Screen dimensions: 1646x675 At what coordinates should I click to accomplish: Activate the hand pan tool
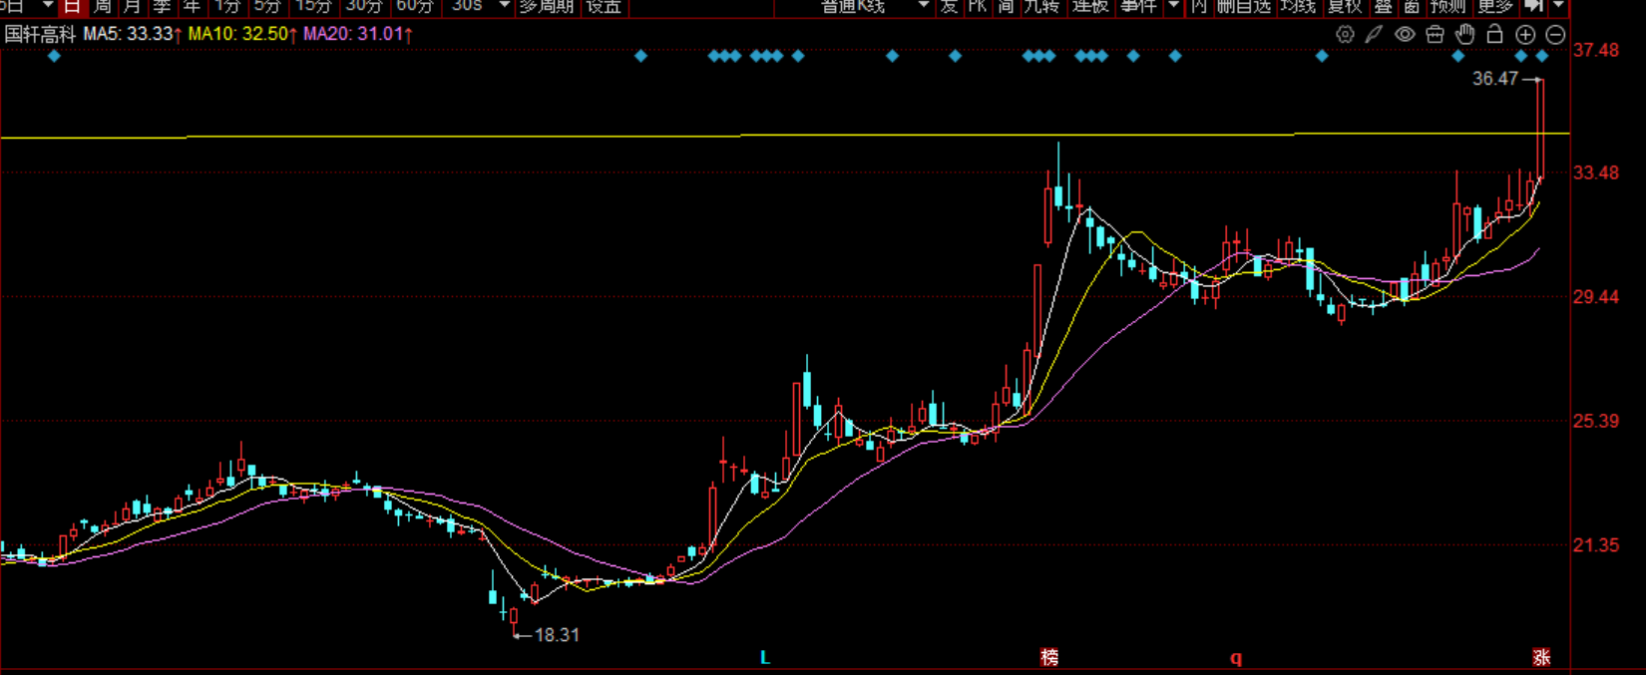coord(1464,35)
